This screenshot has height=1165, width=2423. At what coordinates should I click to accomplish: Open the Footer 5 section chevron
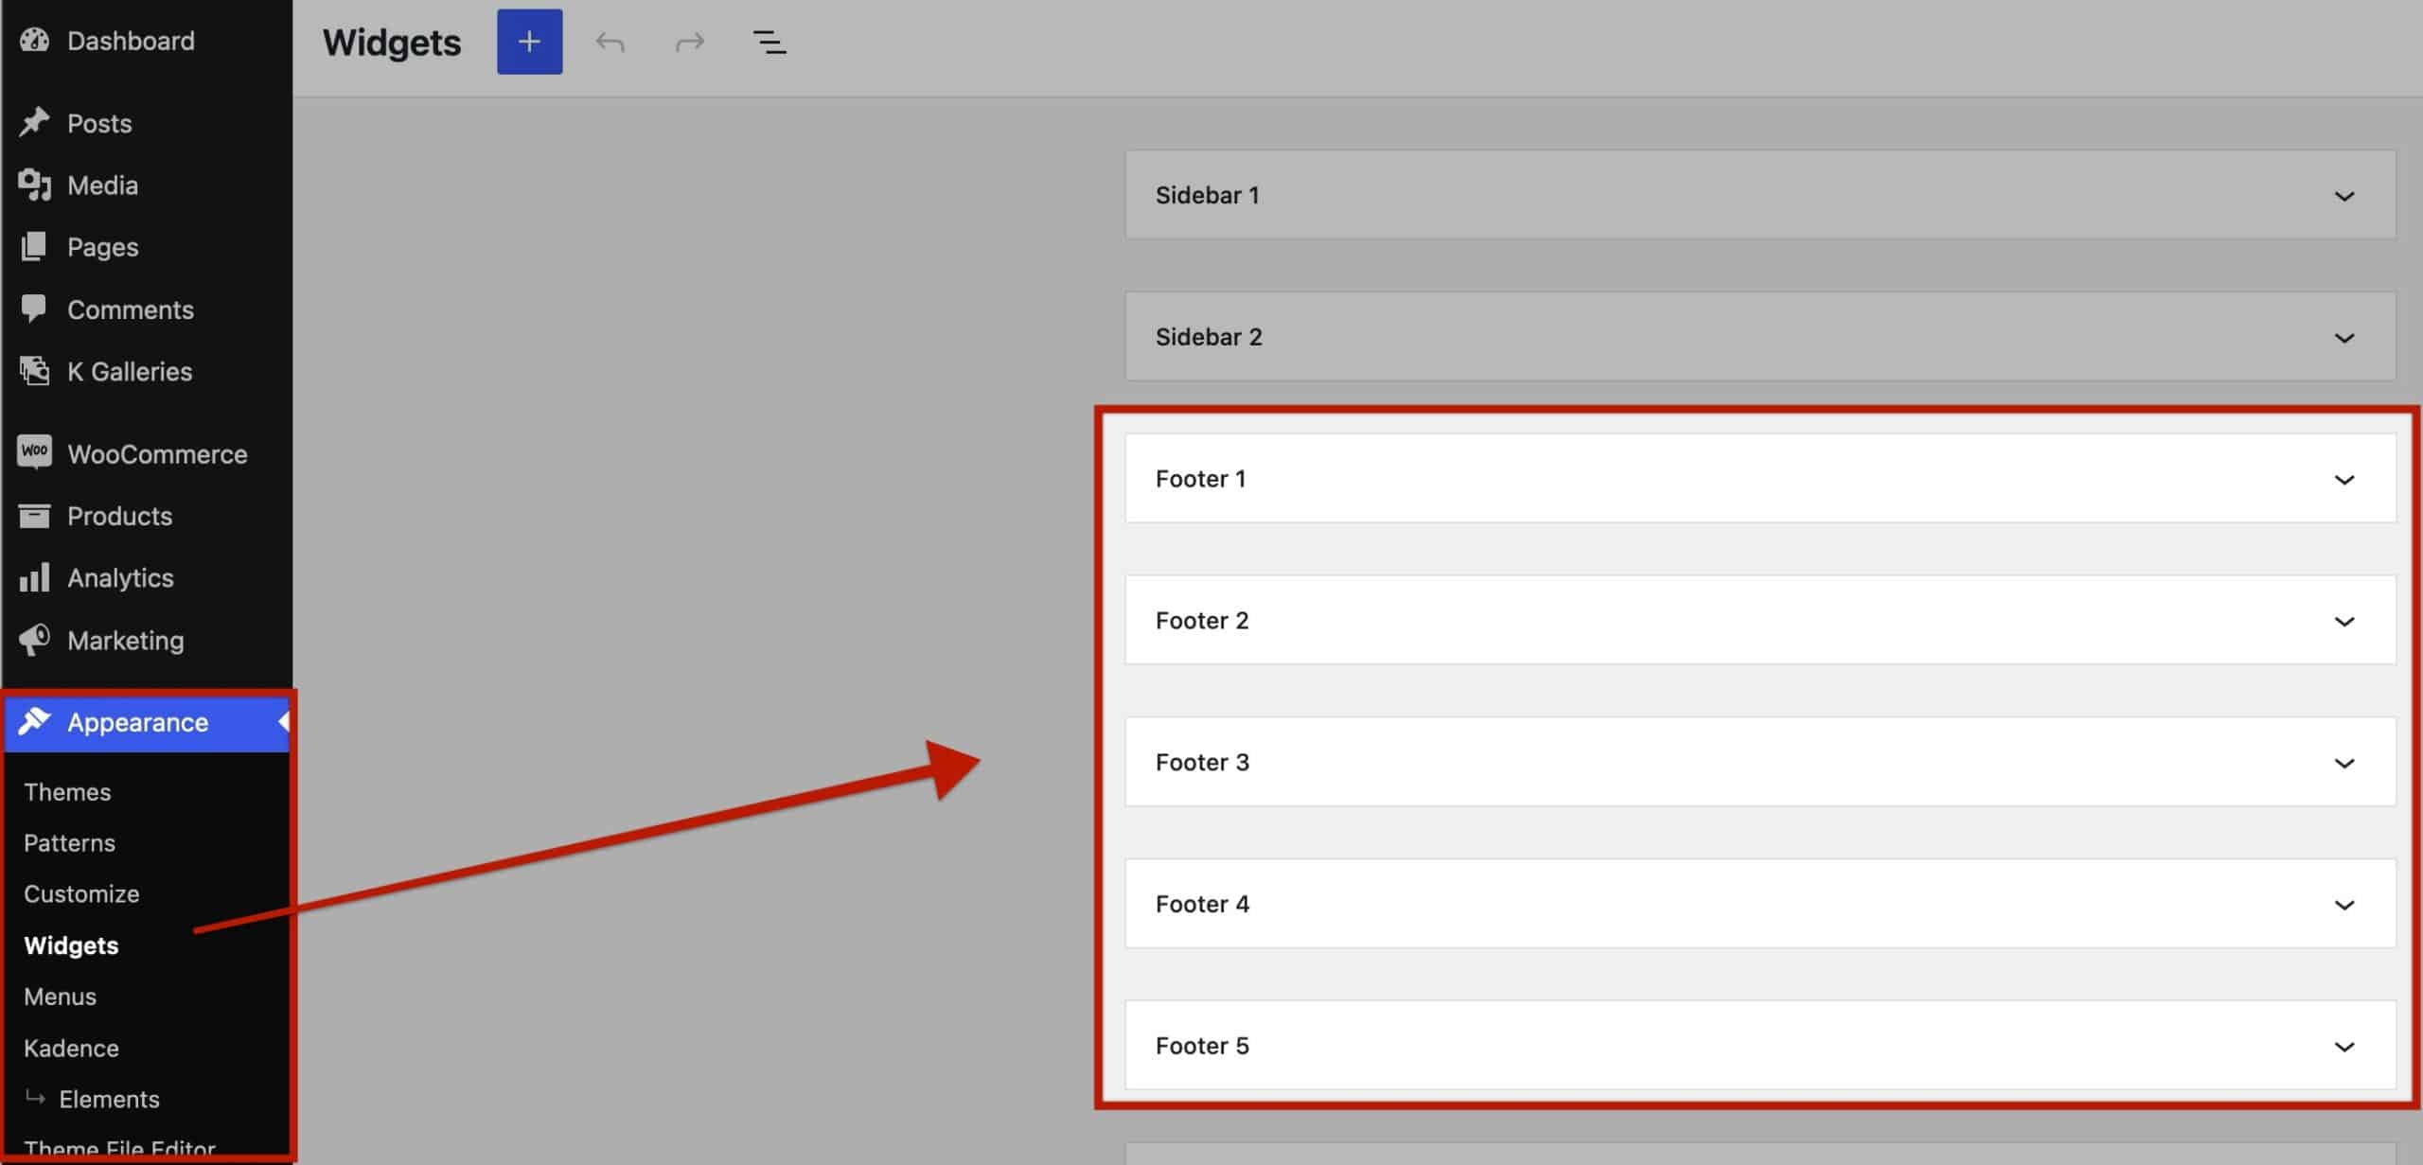coord(2344,1046)
